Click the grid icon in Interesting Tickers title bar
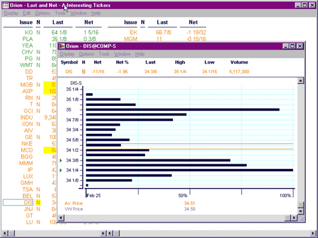The height and width of the screenshot is (238, 318). 6,5
